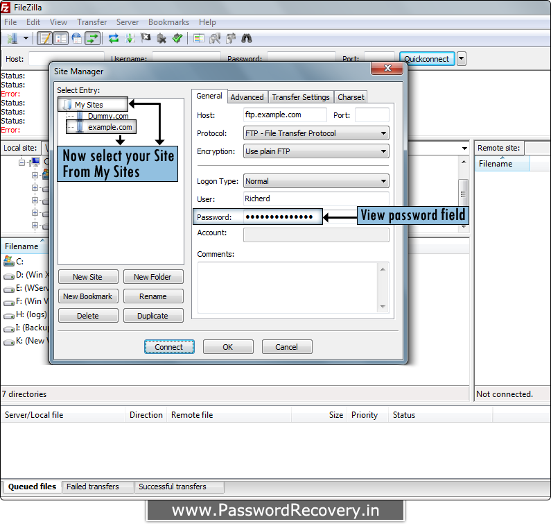Toggle the synchronized browsing icon
Image resolution: width=551 pixels, height=524 pixels.
(x=231, y=38)
